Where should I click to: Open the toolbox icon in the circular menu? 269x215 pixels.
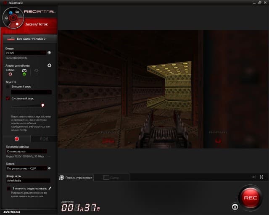(x=17, y=12)
